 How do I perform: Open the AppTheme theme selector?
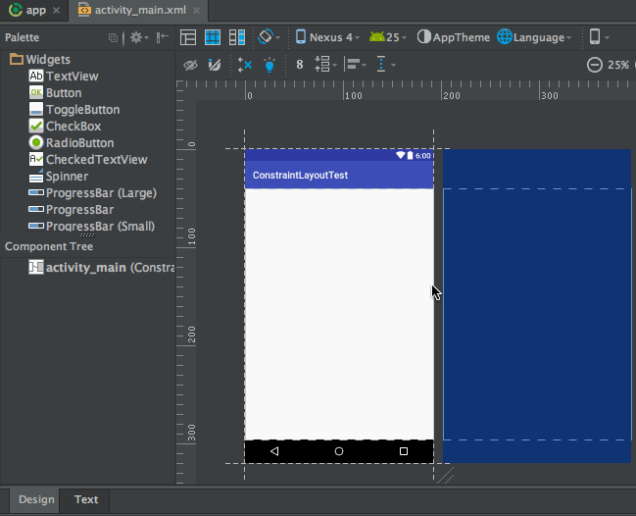point(453,37)
